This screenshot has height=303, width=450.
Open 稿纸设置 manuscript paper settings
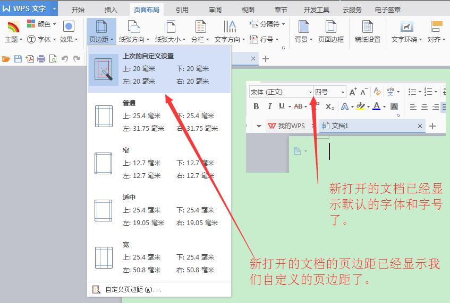click(367, 31)
